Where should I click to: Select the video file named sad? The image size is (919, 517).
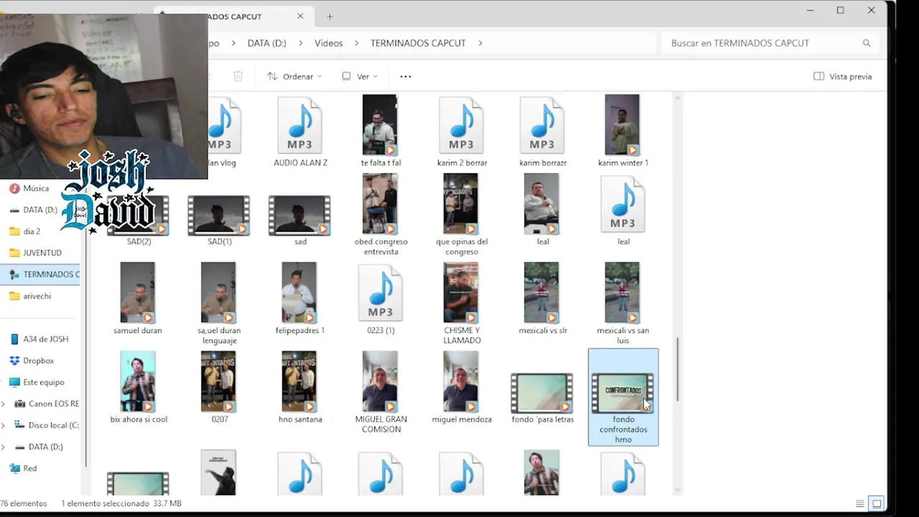[x=300, y=220]
